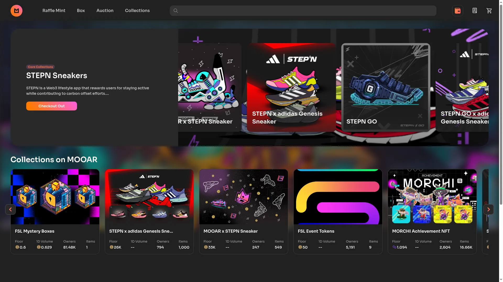Open the FSL Event Tokens cover image
Image resolution: width=503 pixels, height=282 pixels.
pyautogui.click(x=338, y=197)
